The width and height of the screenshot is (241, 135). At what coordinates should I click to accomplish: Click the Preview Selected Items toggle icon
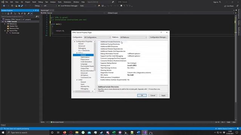pos(31,13)
